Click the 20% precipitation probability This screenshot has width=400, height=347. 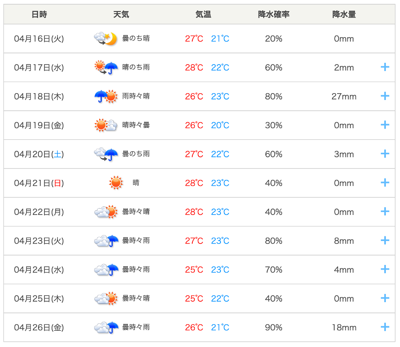[x=274, y=39]
